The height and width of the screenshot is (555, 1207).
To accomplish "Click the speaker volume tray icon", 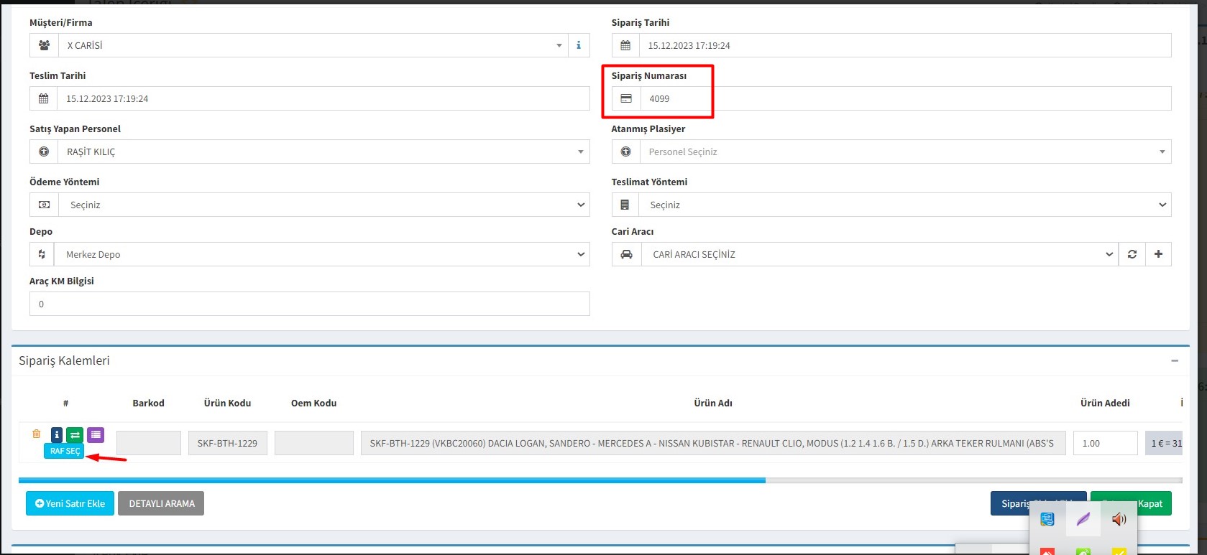I will (x=1119, y=519).
